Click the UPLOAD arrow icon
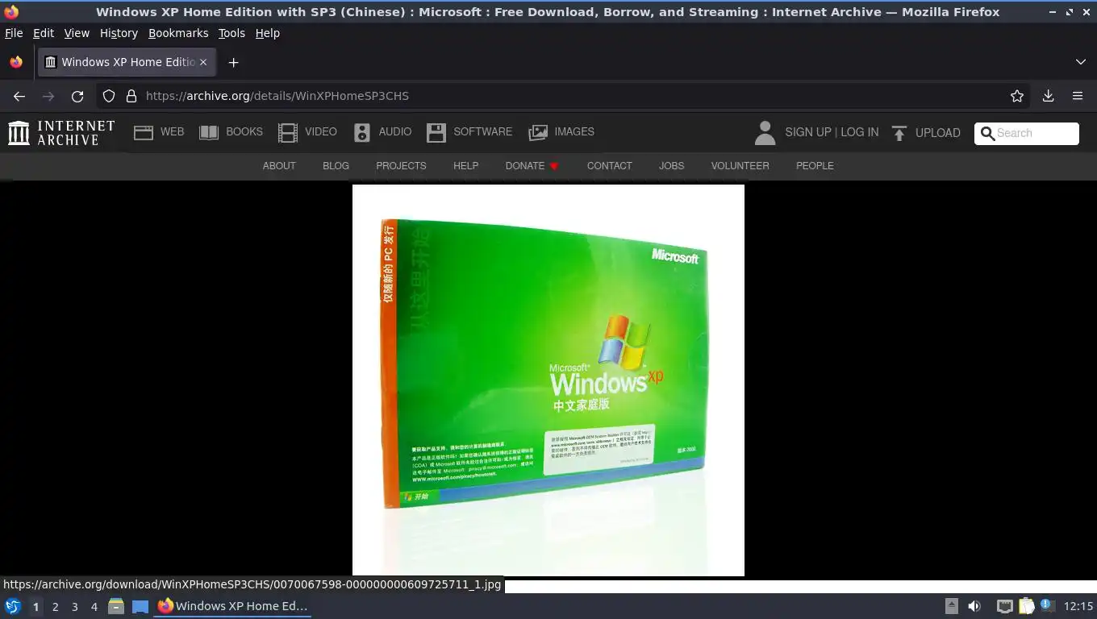1097x619 pixels. tap(899, 133)
